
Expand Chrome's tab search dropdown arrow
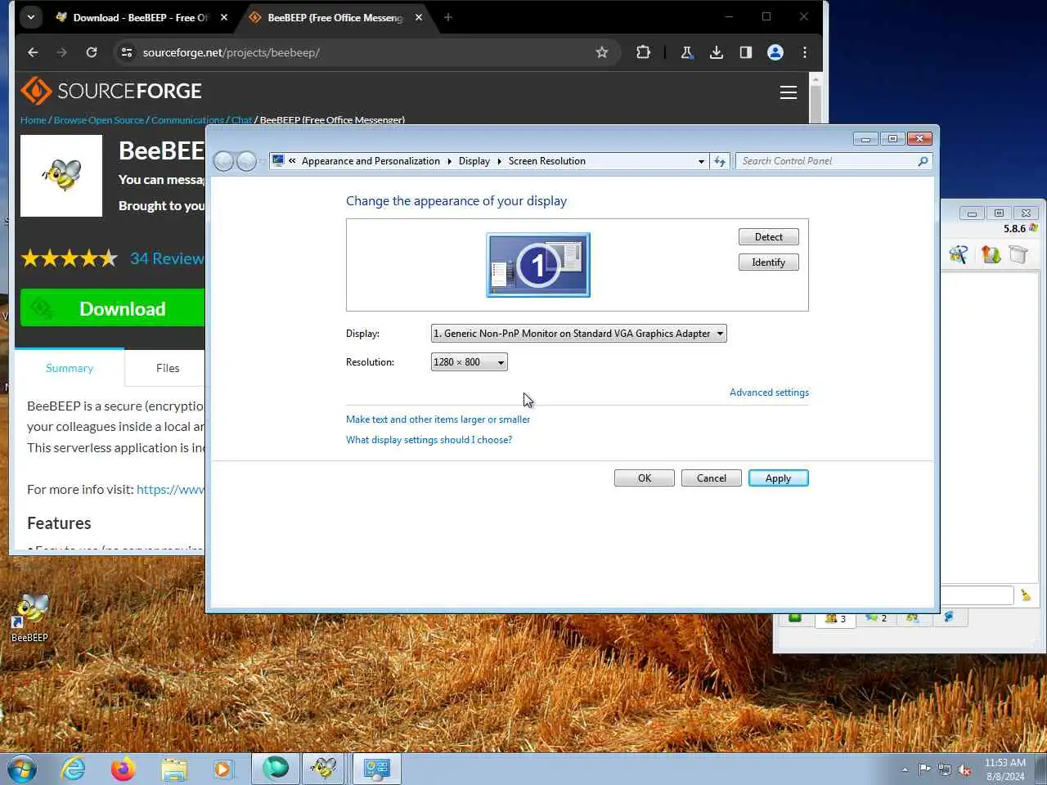tap(31, 16)
